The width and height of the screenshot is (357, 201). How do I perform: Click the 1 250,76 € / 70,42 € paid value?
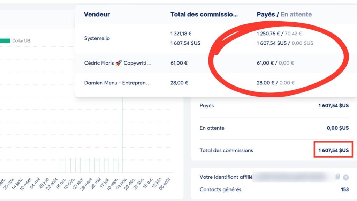[279, 33]
